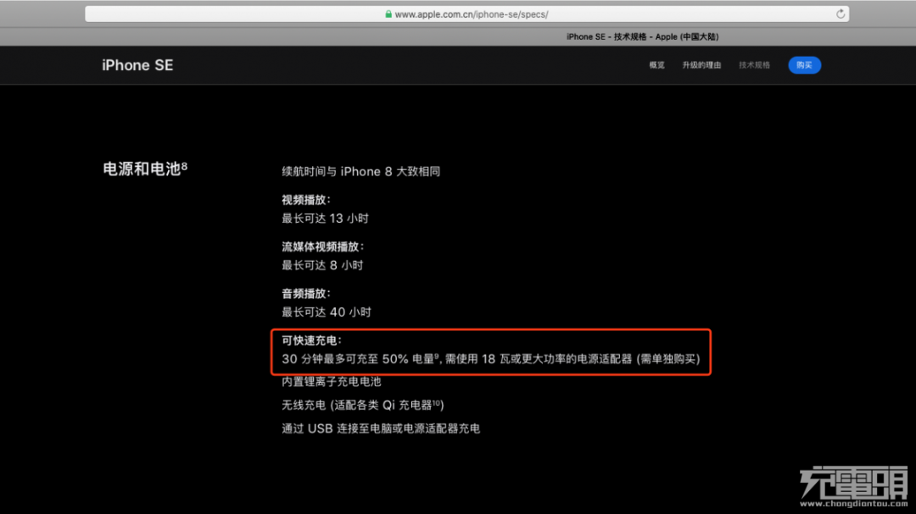Click text 内置锂离子充电电池
Screen dimensions: 916x514
tap(332, 382)
